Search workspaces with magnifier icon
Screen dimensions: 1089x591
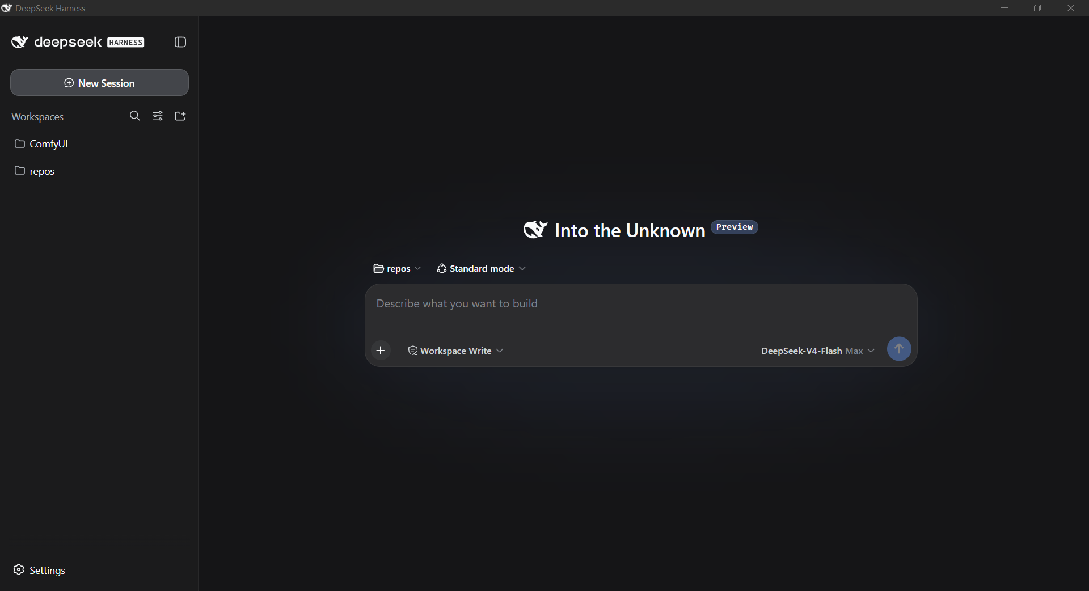coord(134,116)
